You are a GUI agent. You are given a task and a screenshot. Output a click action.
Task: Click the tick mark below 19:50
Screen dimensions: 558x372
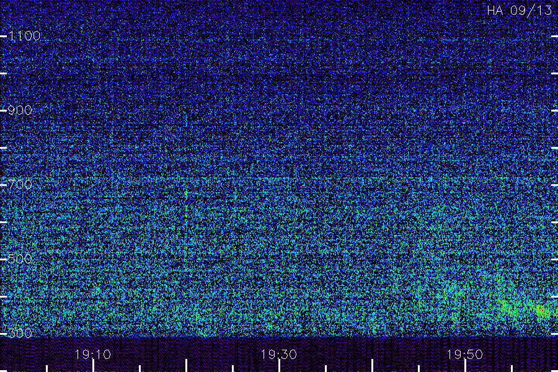[x=465, y=366]
